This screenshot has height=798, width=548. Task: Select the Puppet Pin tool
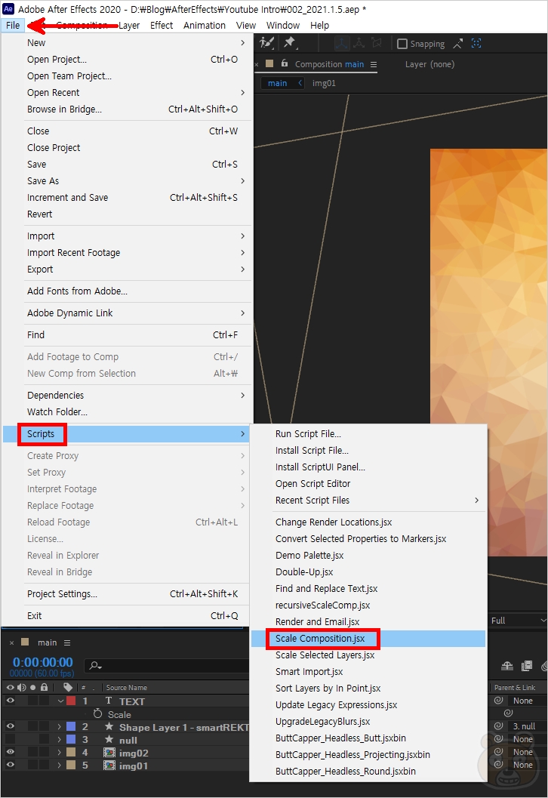[x=290, y=43]
